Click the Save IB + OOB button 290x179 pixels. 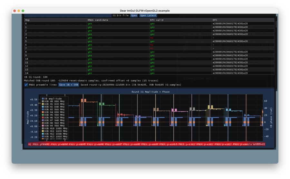pos(69,85)
